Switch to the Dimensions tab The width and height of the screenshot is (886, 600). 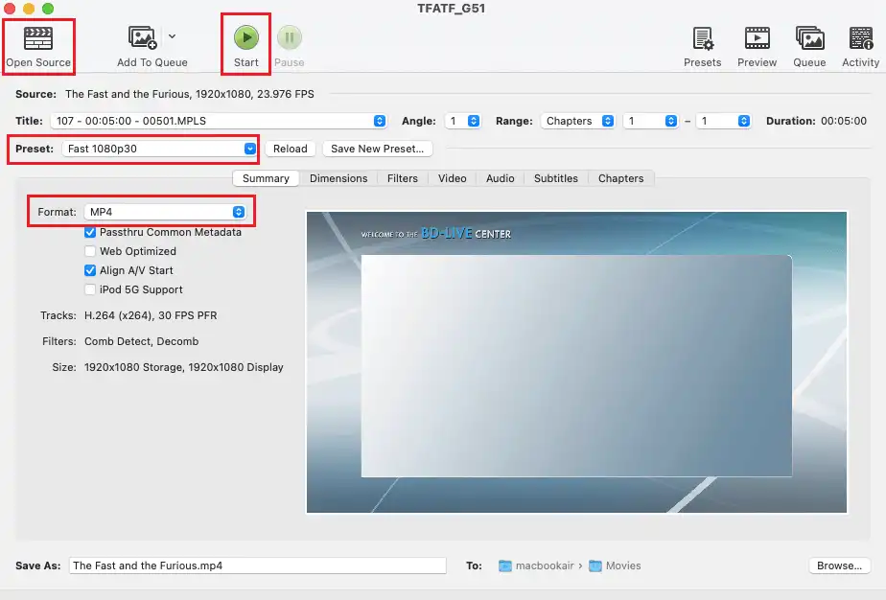(338, 178)
